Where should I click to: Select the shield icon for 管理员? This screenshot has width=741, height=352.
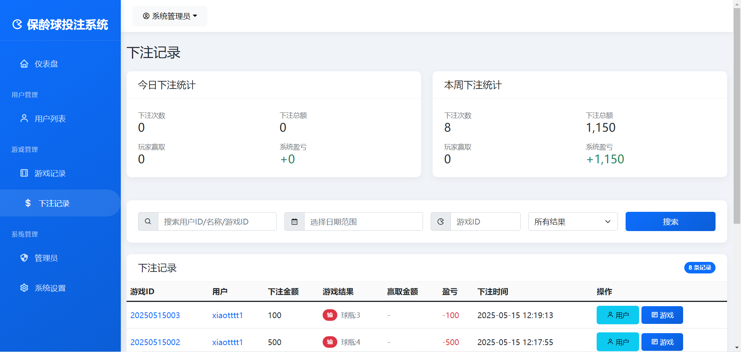tap(24, 258)
